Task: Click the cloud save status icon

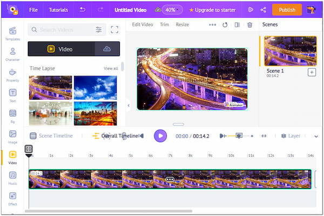Action: pos(158,10)
